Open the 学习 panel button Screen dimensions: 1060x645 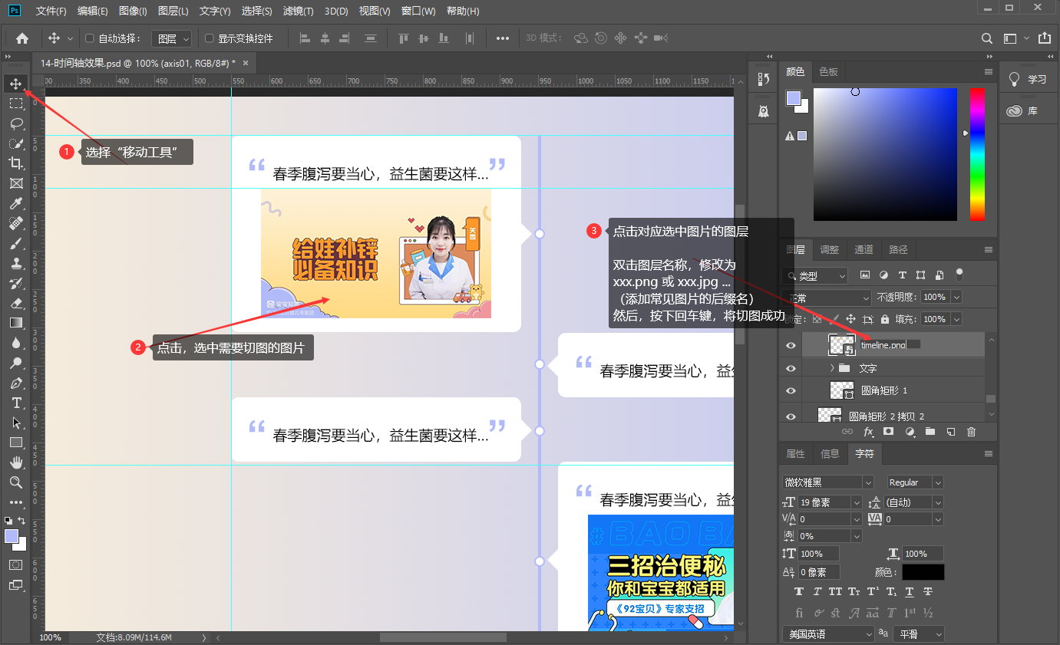1029,79
